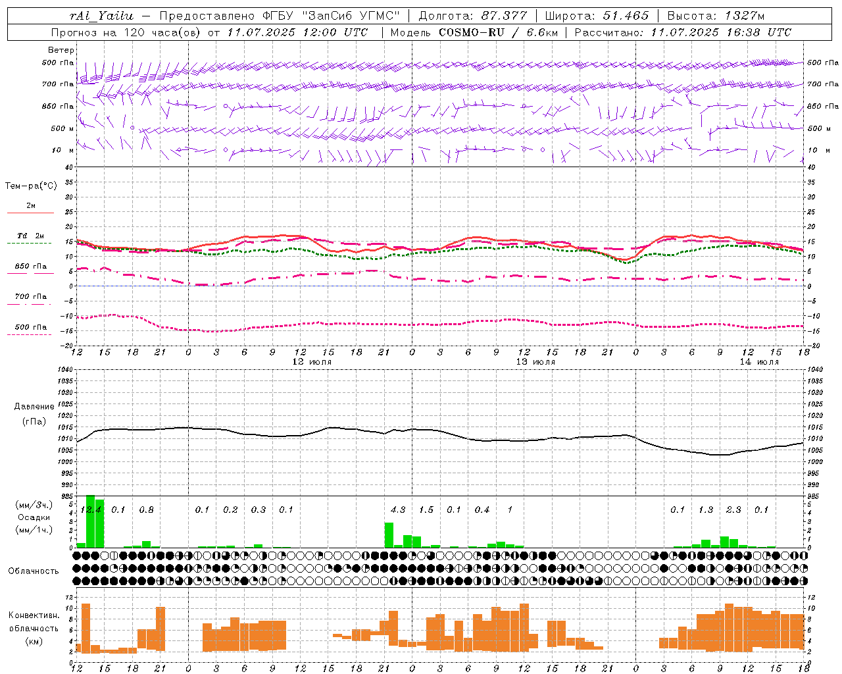Click the 1.3 precipitation total value

tap(706, 509)
